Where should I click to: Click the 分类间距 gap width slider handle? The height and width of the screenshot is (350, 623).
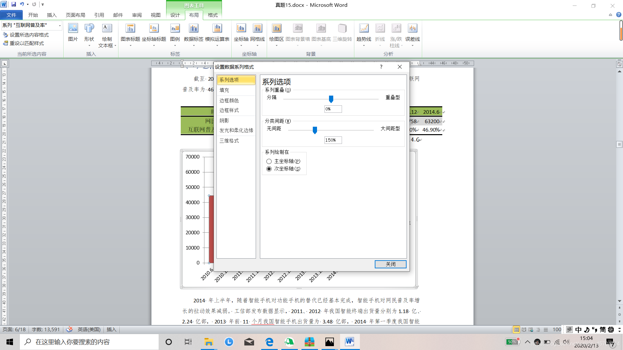pyautogui.click(x=315, y=130)
